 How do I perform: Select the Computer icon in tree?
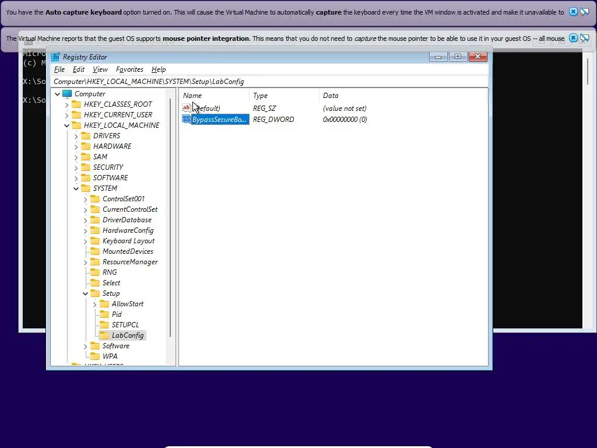pyautogui.click(x=67, y=94)
